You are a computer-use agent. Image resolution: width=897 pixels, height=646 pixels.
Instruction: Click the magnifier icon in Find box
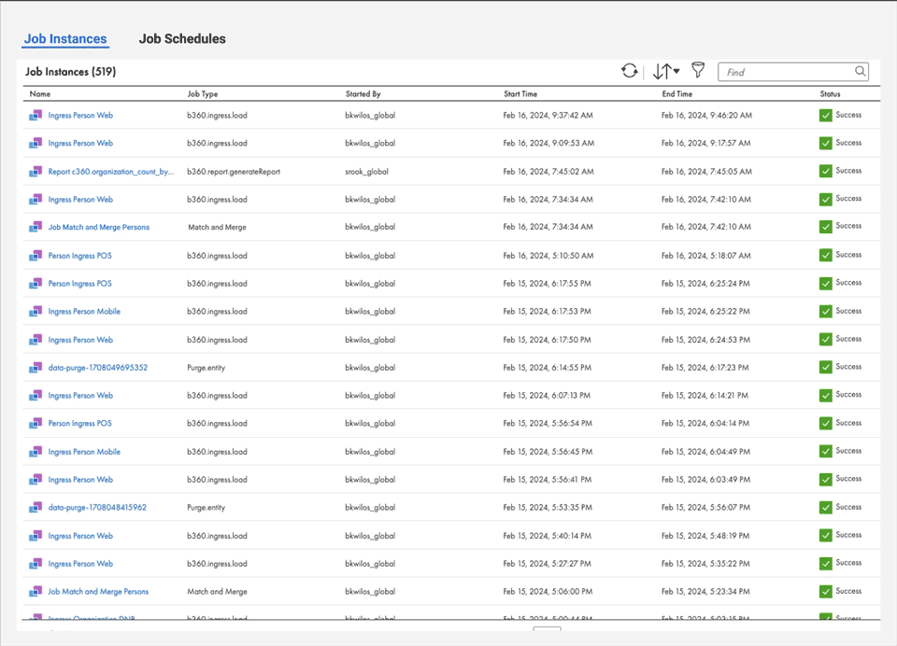(x=860, y=72)
